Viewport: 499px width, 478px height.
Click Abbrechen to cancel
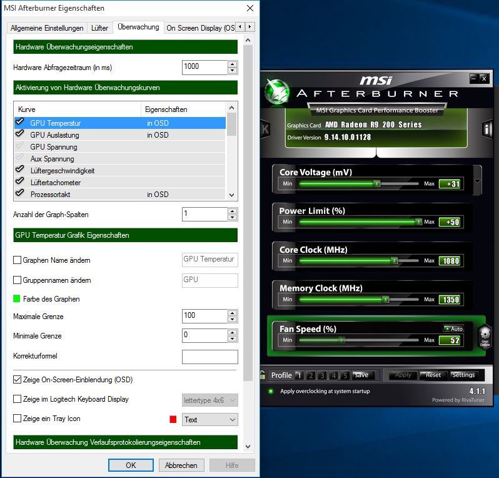click(x=181, y=465)
